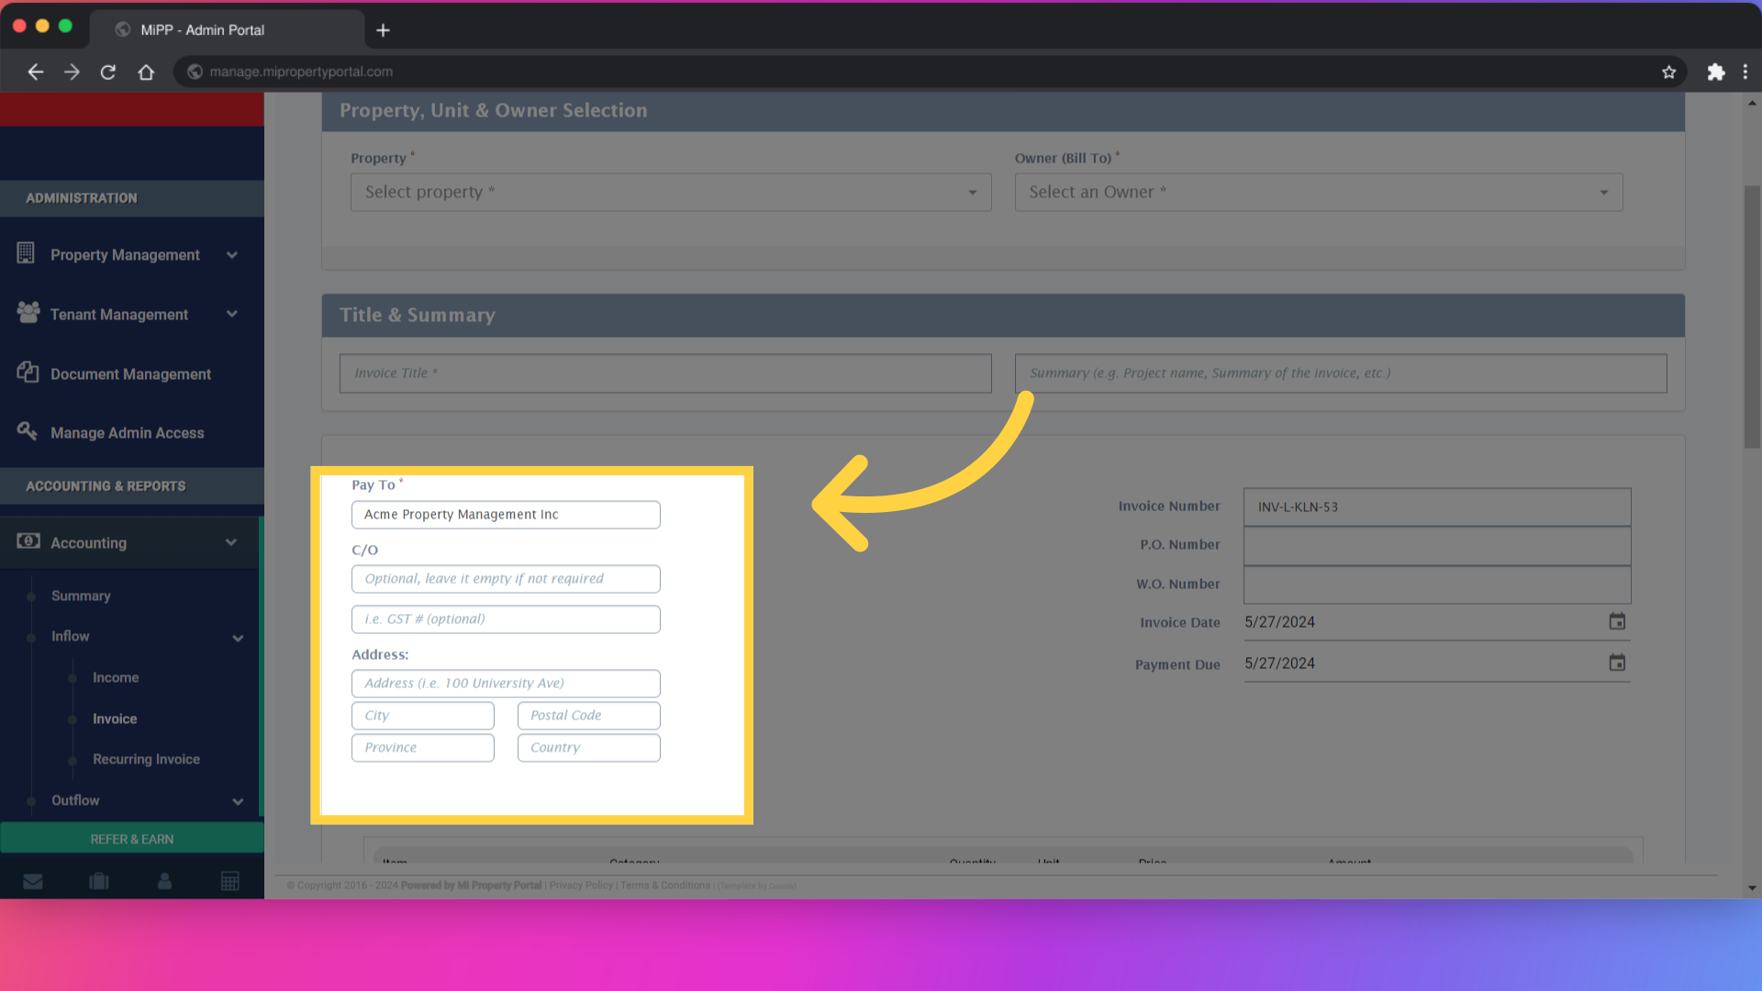Screen dimensions: 1762x991
Task: Open the envelope icon at sidebar bottom
Action: (33, 881)
